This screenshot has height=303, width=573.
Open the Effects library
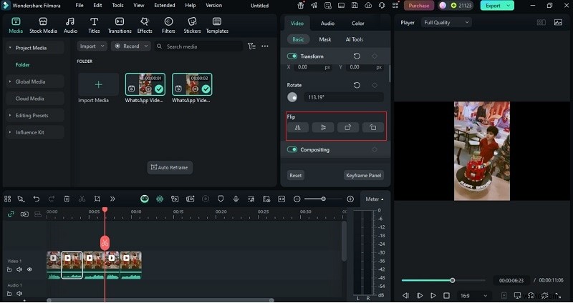tap(145, 25)
